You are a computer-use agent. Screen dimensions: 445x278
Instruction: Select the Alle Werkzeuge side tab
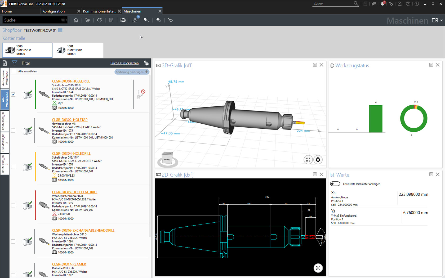pos(5,100)
